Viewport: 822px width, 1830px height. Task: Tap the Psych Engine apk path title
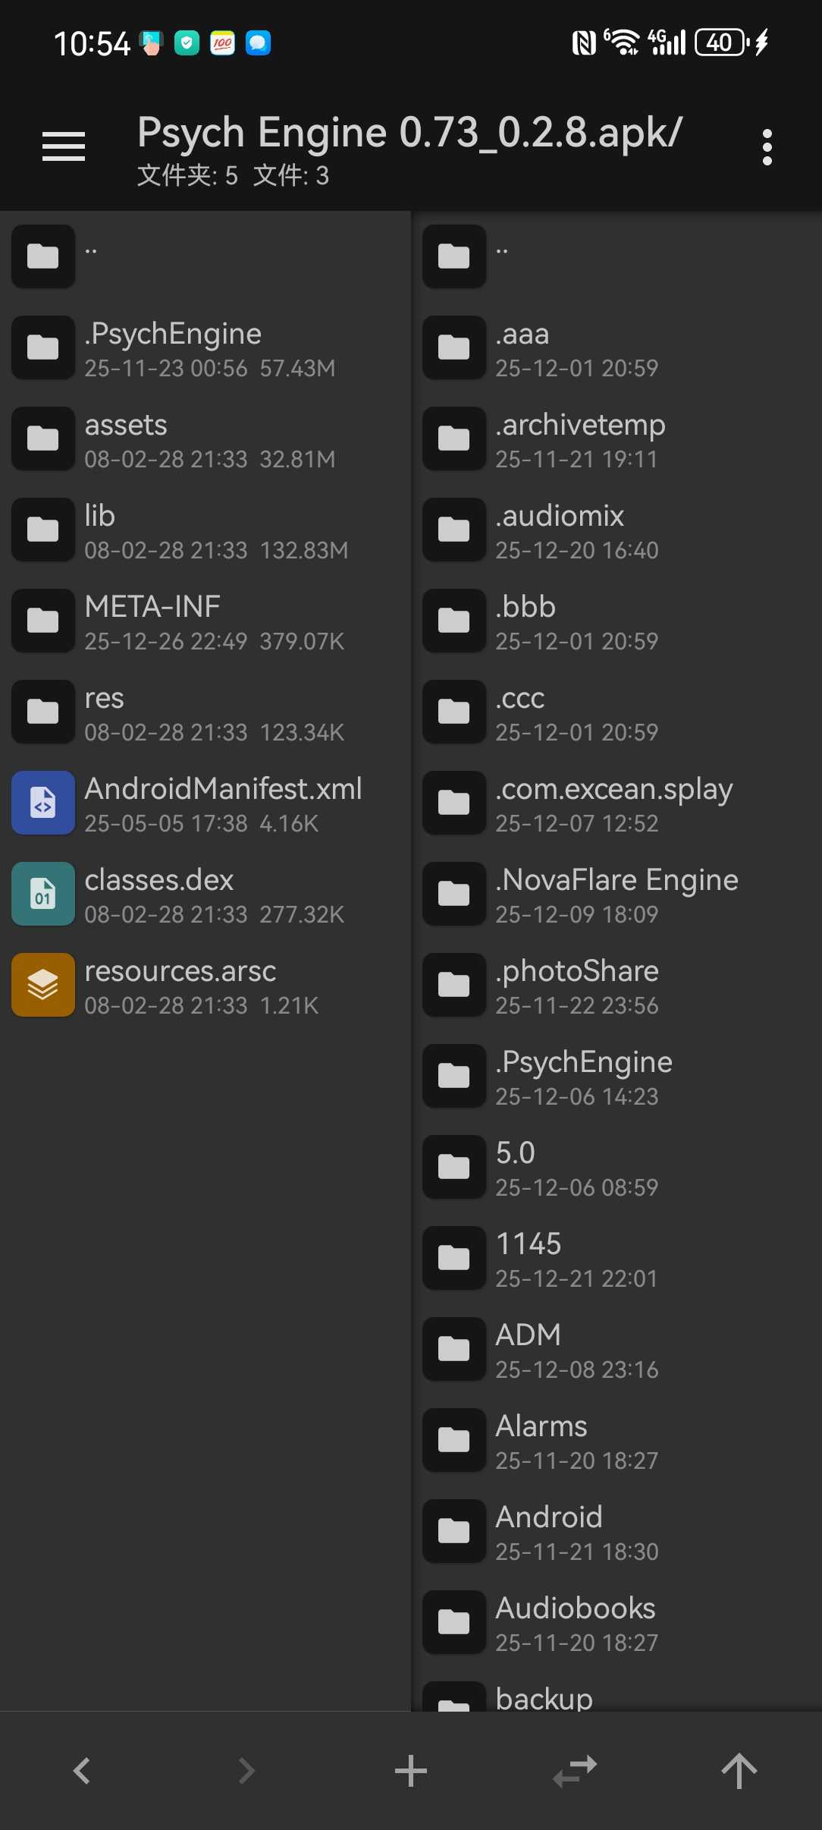409,134
